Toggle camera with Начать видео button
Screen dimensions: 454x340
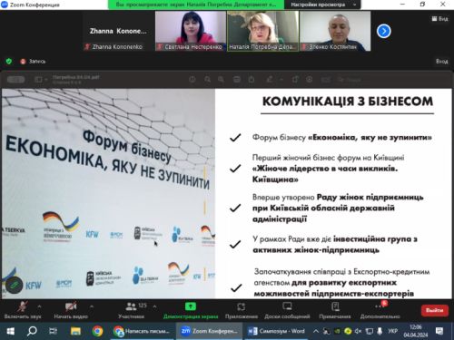click(x=71, y=310)
